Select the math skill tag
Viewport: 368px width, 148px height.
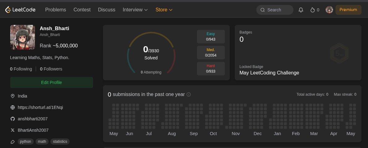[x=42, y=142]
